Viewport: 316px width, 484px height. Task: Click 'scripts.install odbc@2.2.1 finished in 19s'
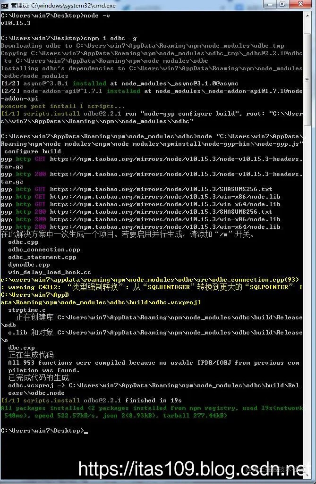coord(91,401)
